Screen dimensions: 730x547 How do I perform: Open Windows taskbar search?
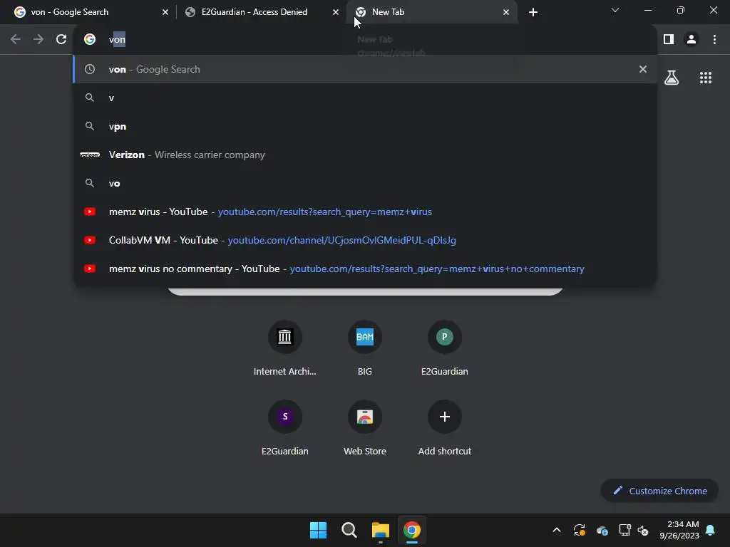(349, 530)
